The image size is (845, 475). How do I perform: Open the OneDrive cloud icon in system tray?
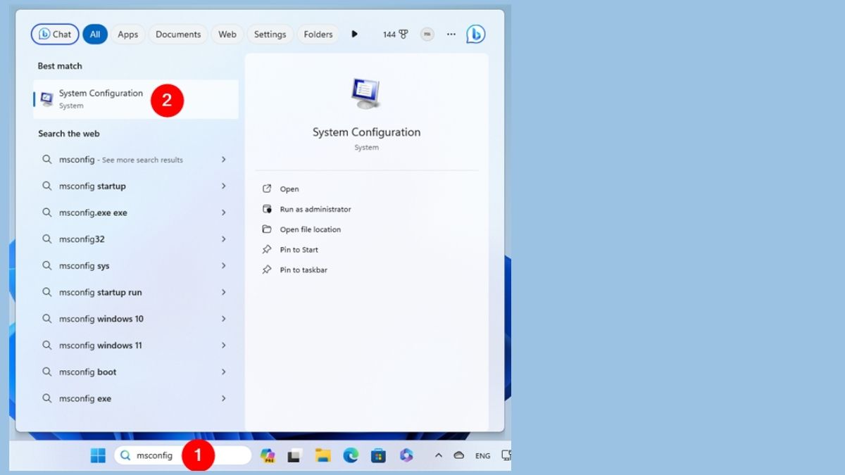(458, 455)
